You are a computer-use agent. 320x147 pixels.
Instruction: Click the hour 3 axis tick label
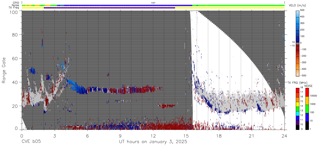click(55, 136)
